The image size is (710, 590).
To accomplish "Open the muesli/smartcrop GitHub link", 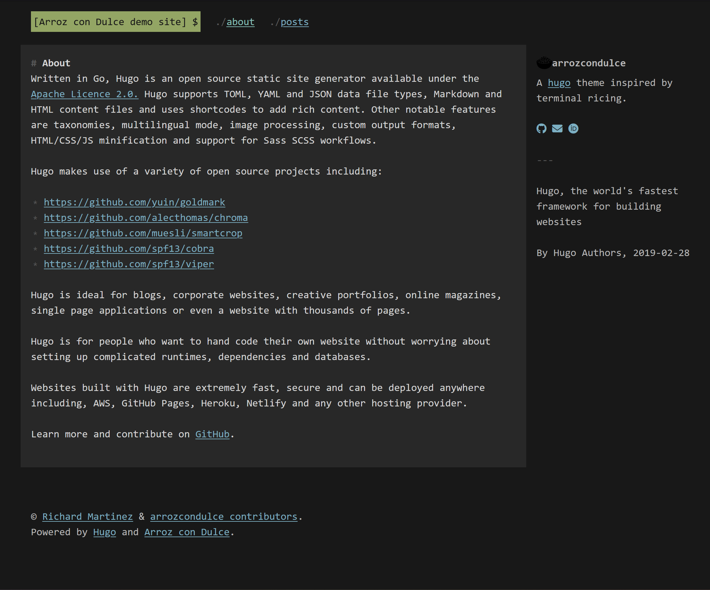I will (x=143, y=233).
